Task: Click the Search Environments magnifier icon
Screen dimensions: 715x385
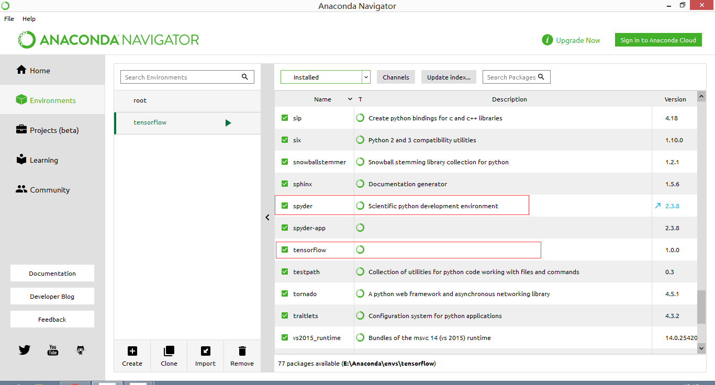Action: coord(245,77)
